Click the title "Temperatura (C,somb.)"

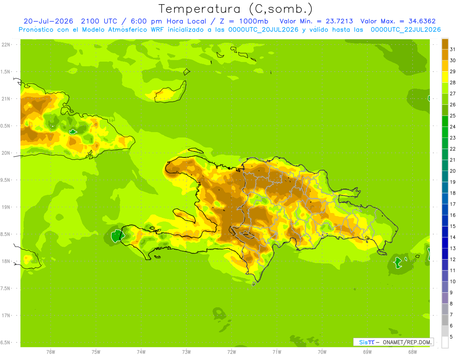pyautogui.click(x=236, y=9)
